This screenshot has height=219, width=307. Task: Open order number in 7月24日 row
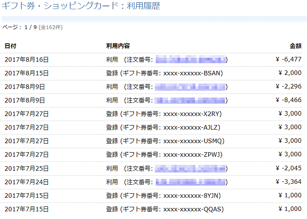pyautogui.click(x=191, y=182)
